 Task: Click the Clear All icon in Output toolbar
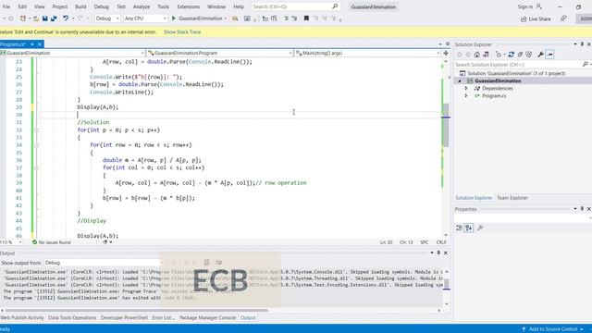click(x=206, y=263)
